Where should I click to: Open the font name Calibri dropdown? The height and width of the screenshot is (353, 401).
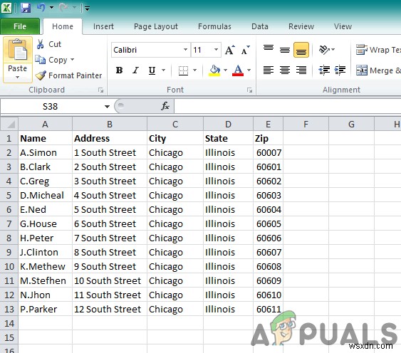click(x=185, y=50)
